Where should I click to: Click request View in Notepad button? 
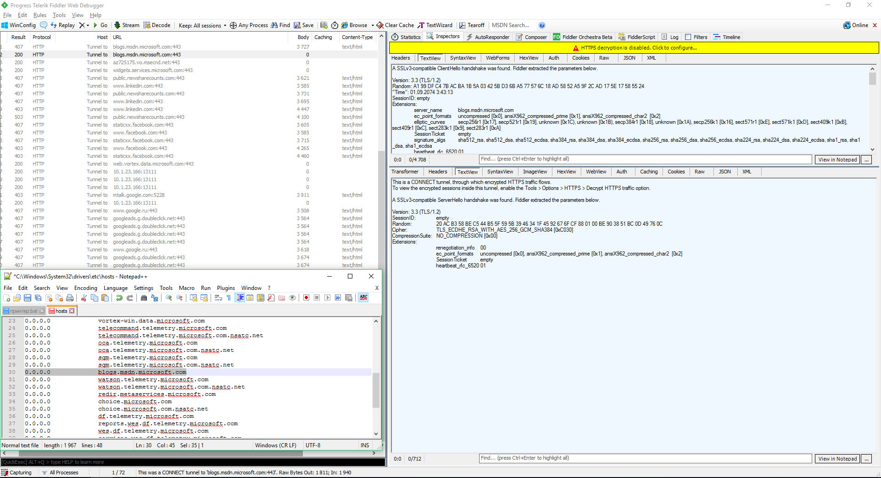837,160
